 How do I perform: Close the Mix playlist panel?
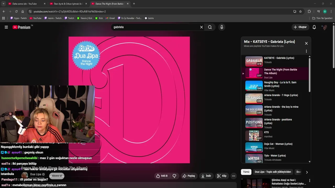306,43
